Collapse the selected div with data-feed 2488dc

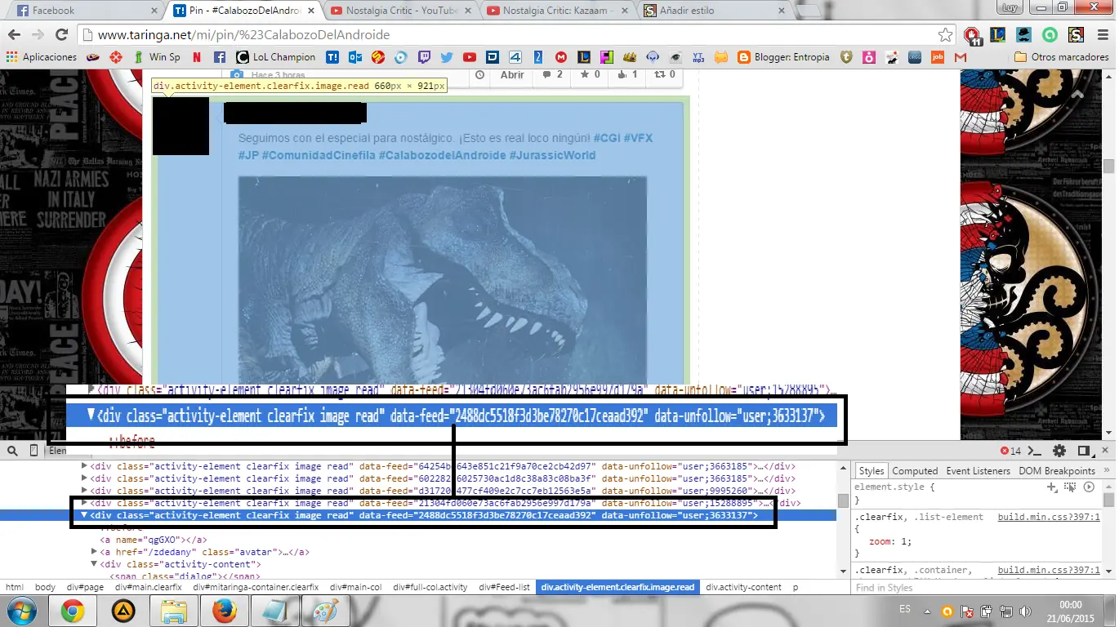tap(84, 515)
